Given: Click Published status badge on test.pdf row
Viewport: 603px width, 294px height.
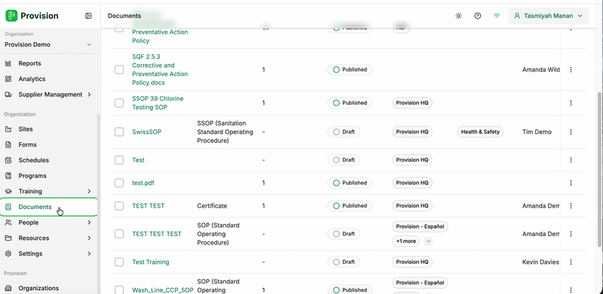Looking at the screenshot, I should click(350, 183).
